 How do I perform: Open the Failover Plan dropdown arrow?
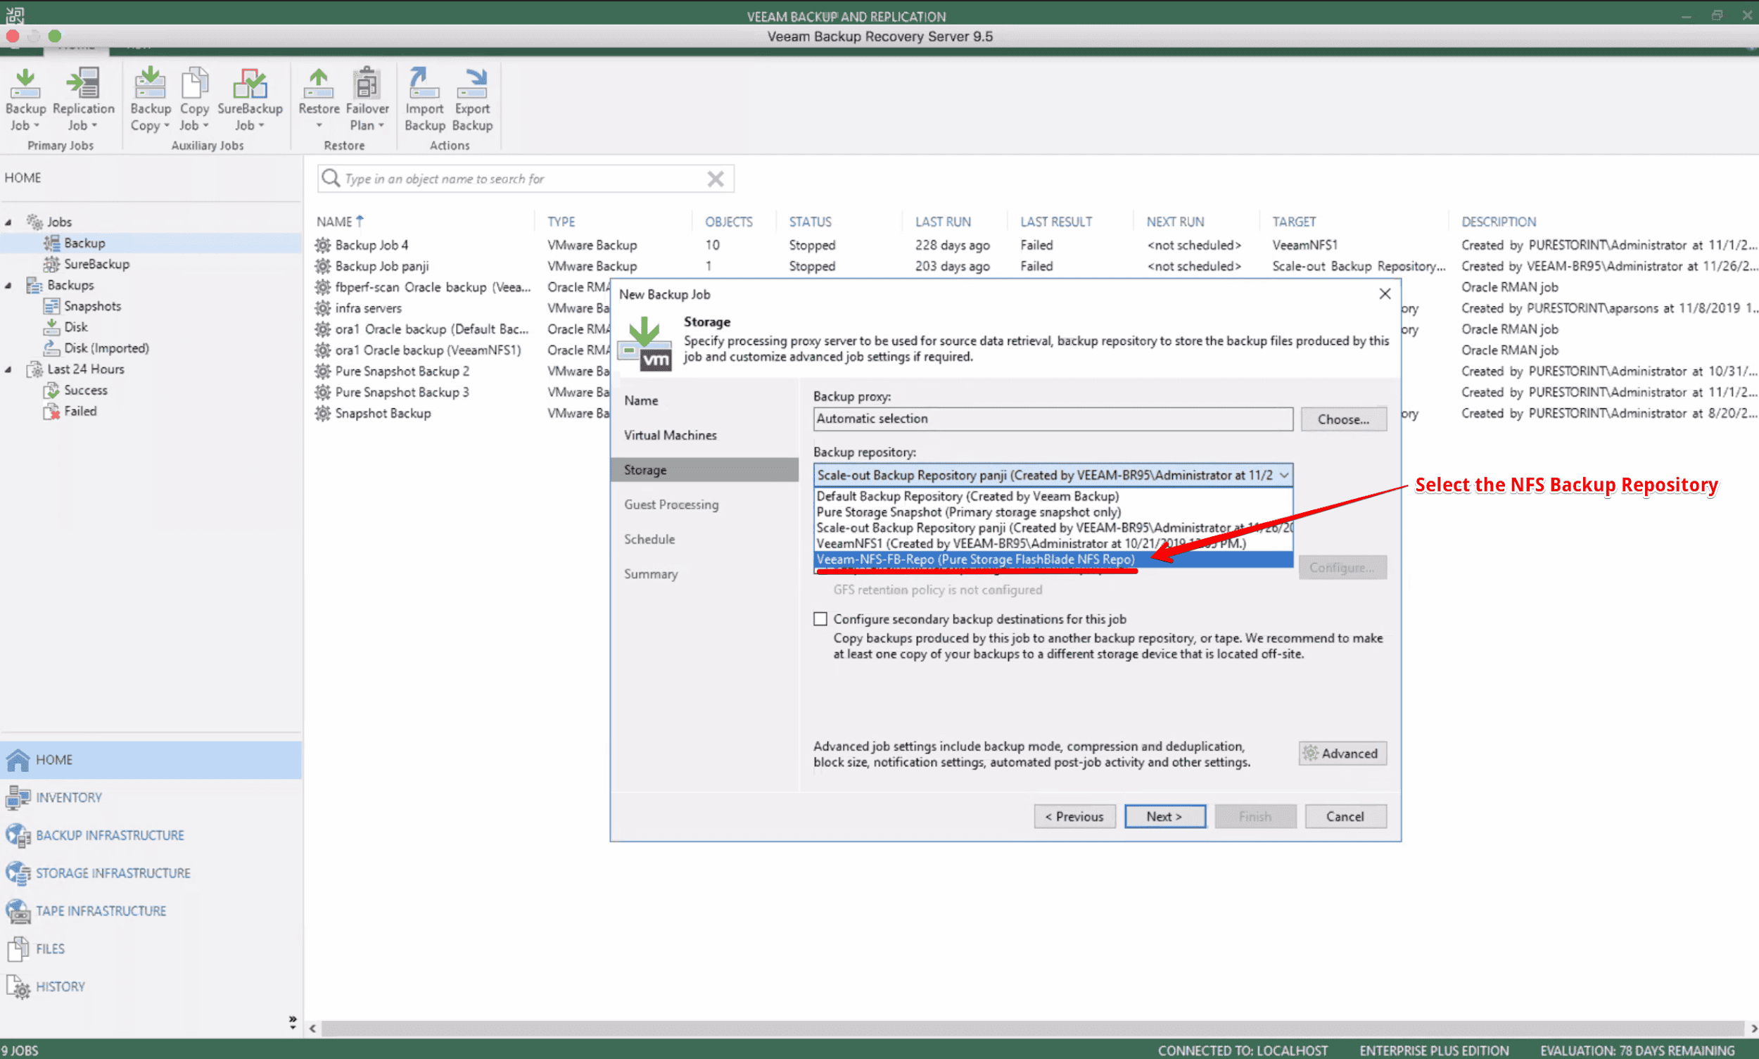[x=381, y=125]
